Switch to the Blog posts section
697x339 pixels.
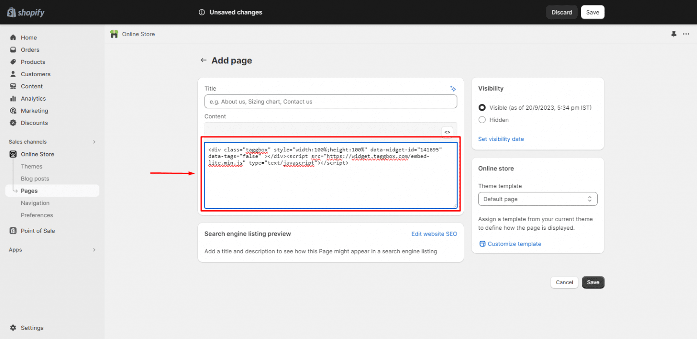pyautogui.click(x=34, y=179)
